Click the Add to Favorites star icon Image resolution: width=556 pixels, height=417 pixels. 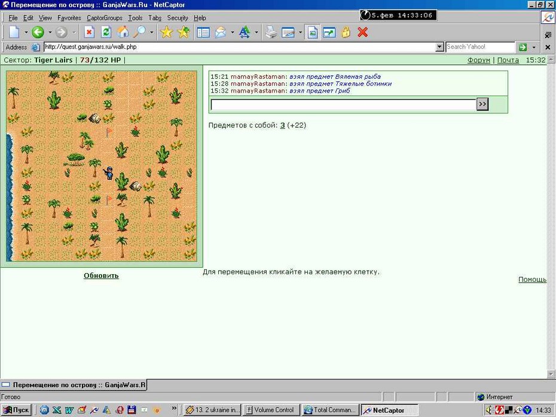pos(184,32)
